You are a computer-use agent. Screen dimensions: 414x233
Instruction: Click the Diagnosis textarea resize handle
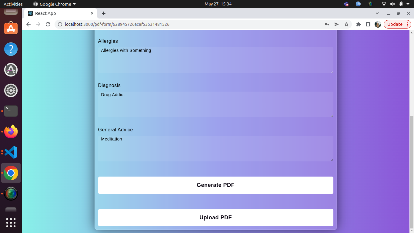332,116
